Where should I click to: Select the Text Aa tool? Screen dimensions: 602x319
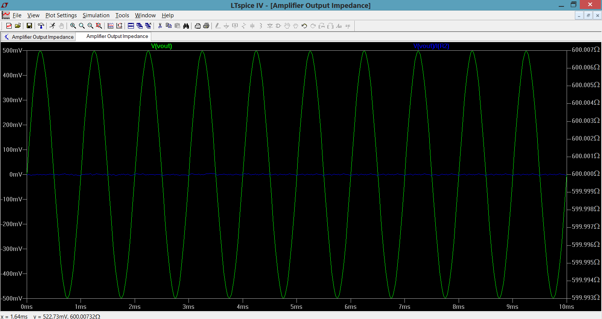(x=339, y=26)
